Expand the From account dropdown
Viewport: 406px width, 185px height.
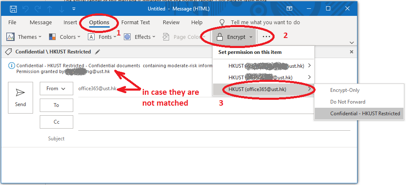point(56,89)
